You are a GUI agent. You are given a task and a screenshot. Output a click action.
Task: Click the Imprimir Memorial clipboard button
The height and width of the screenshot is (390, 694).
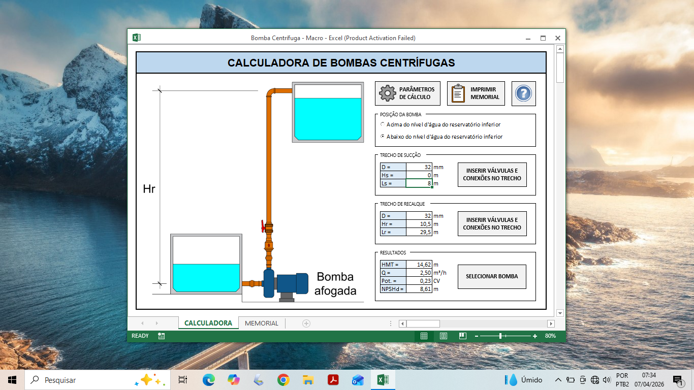click(476, 93)
